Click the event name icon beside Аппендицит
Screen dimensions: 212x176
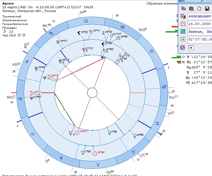(183, 16)
